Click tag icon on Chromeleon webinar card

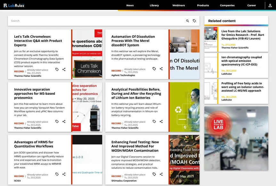[57, 69]
